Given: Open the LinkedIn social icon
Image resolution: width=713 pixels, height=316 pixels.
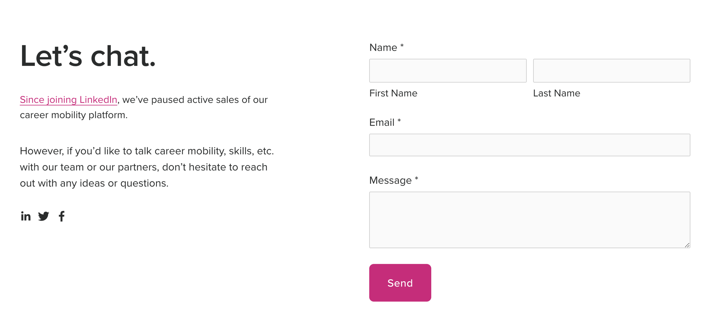Looking at the screenshot, I should (x=26, y=216).
